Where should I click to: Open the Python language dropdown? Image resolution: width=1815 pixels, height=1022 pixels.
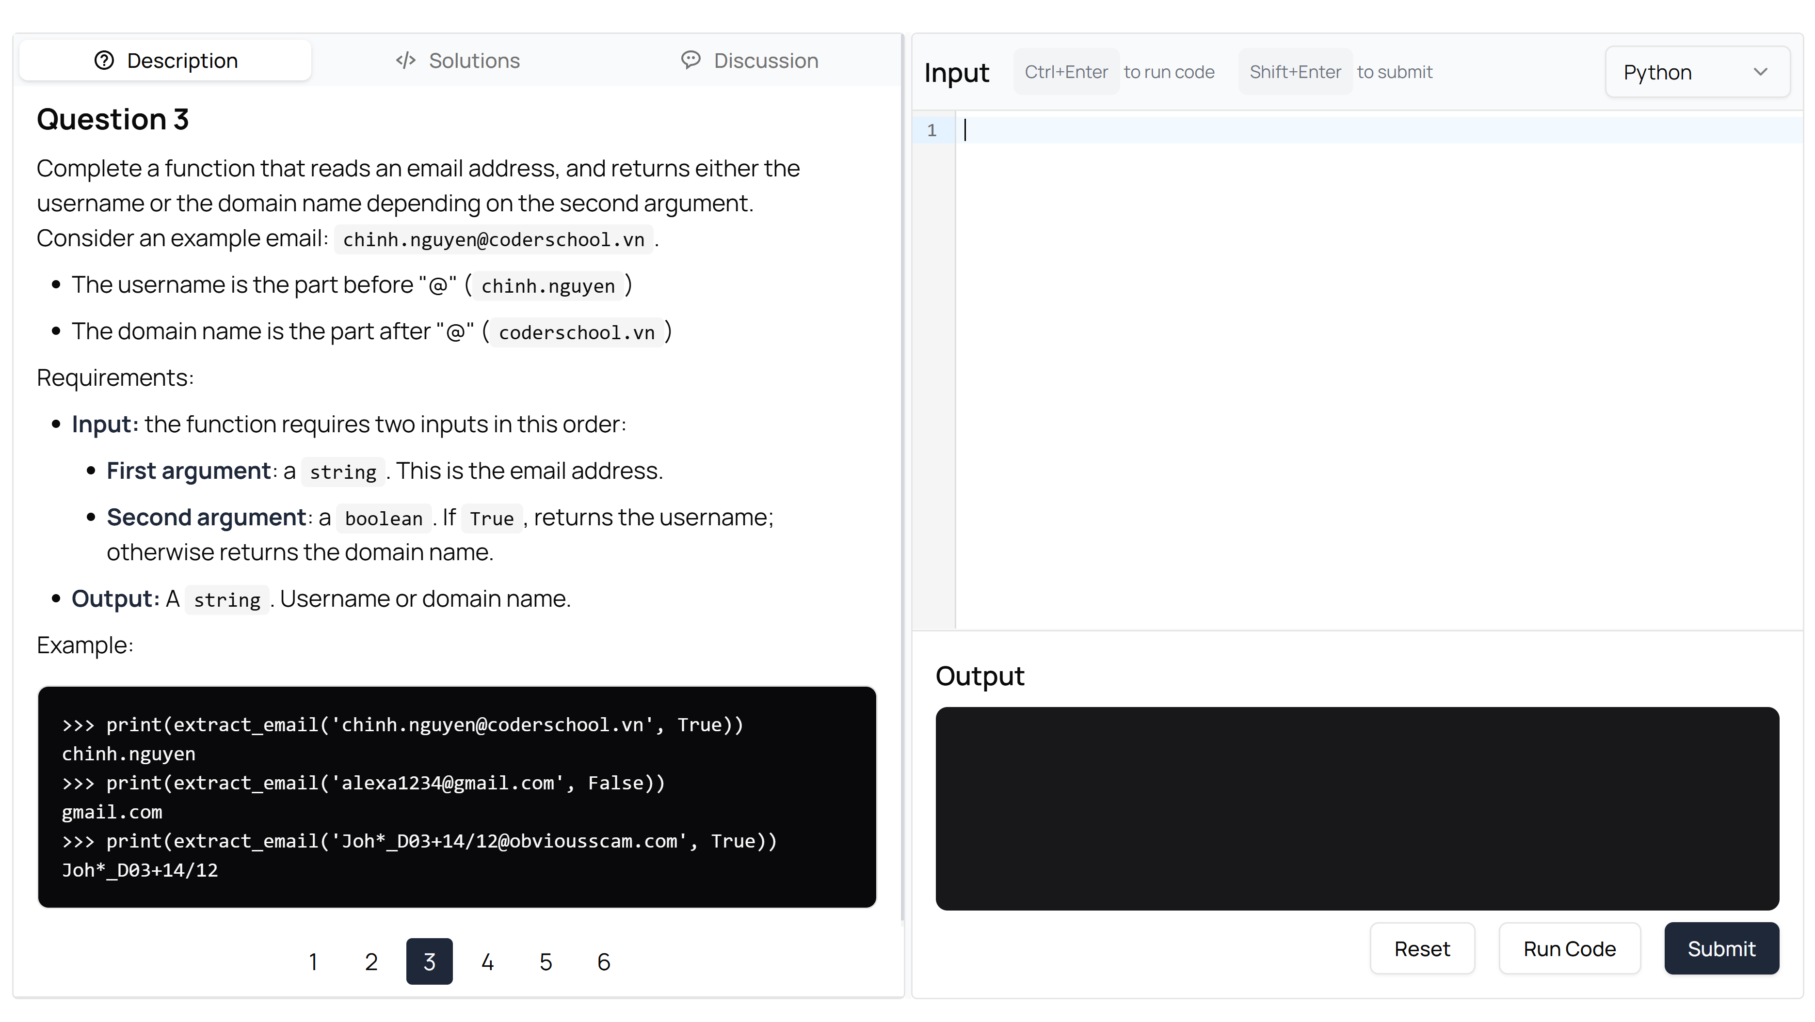[x=1697, y=72]
